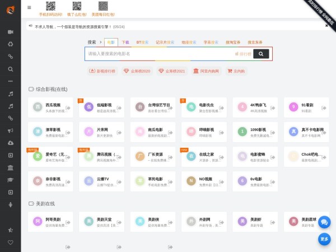Select the 搜京东券 tab
Image resolution: width=336 pixels, height=252 pixels.
[x=255, y=42]
